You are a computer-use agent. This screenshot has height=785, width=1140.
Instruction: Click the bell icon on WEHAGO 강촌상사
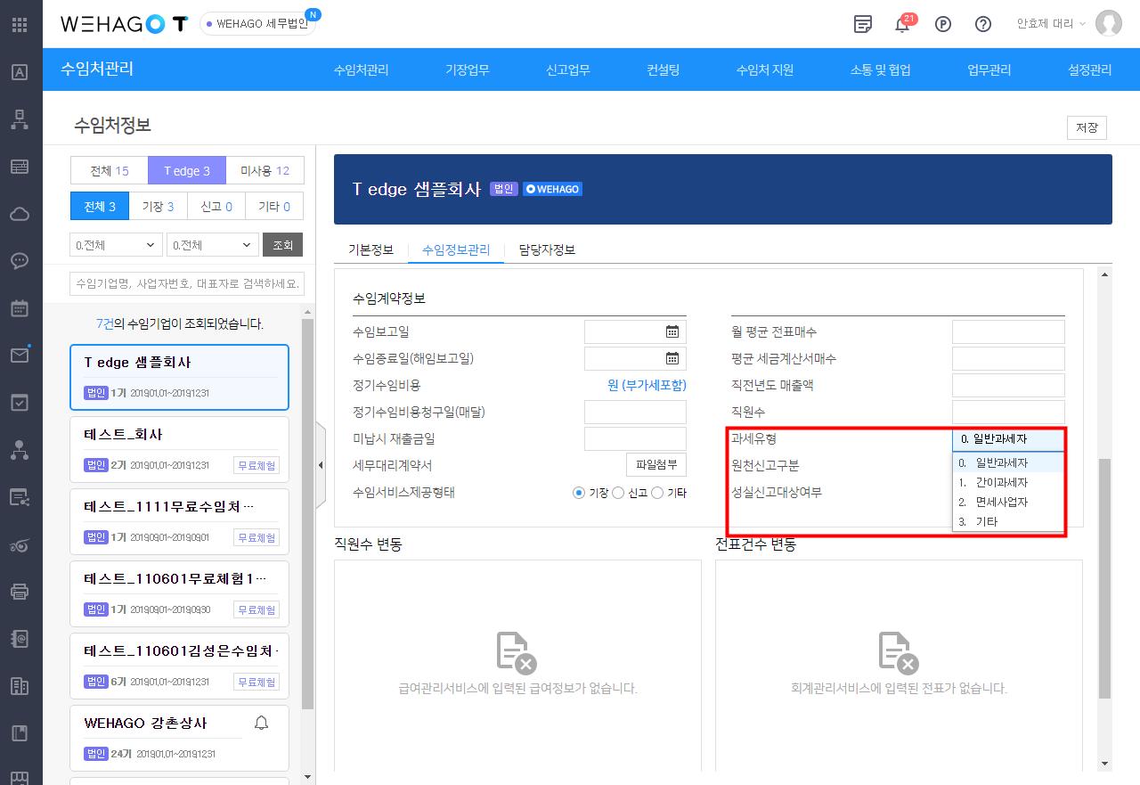pos(261,723)
